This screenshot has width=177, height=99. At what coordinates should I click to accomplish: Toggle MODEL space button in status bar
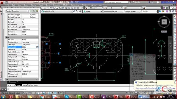tap(129, 93)
